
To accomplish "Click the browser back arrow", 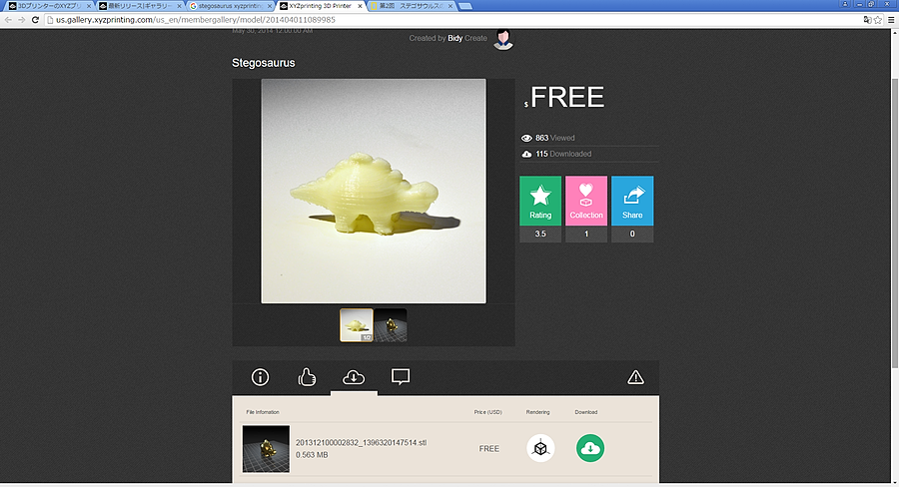I will 9,20.
